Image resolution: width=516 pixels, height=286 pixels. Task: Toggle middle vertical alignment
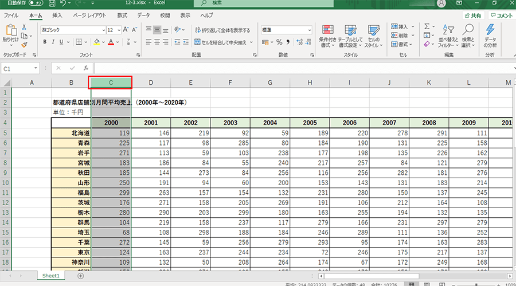[157, 30]
